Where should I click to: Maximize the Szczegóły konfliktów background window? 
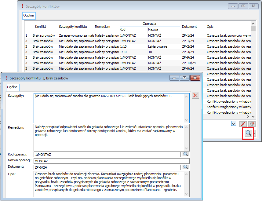tap(243, 6)
